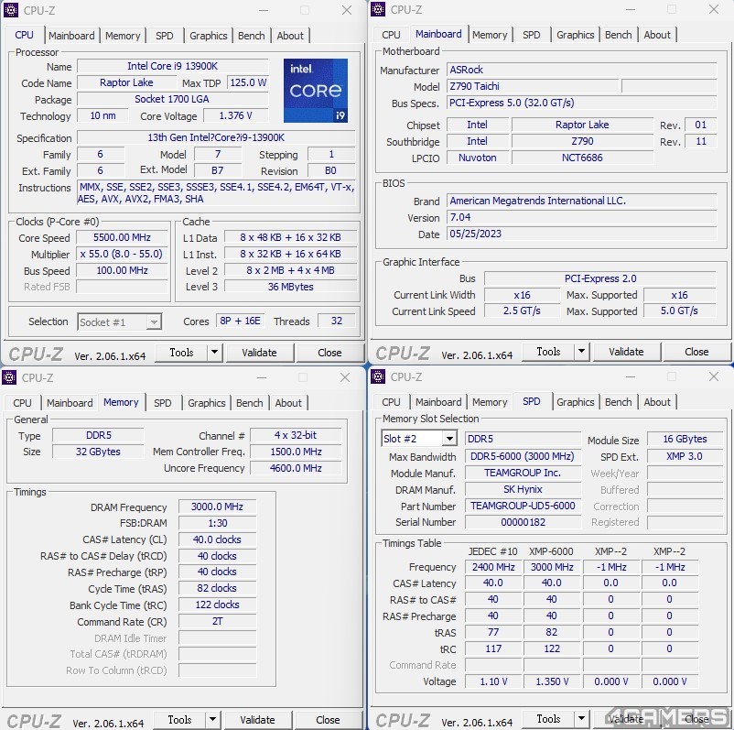Select Graphics tab in the Motherboard window

tap(576, 35)
